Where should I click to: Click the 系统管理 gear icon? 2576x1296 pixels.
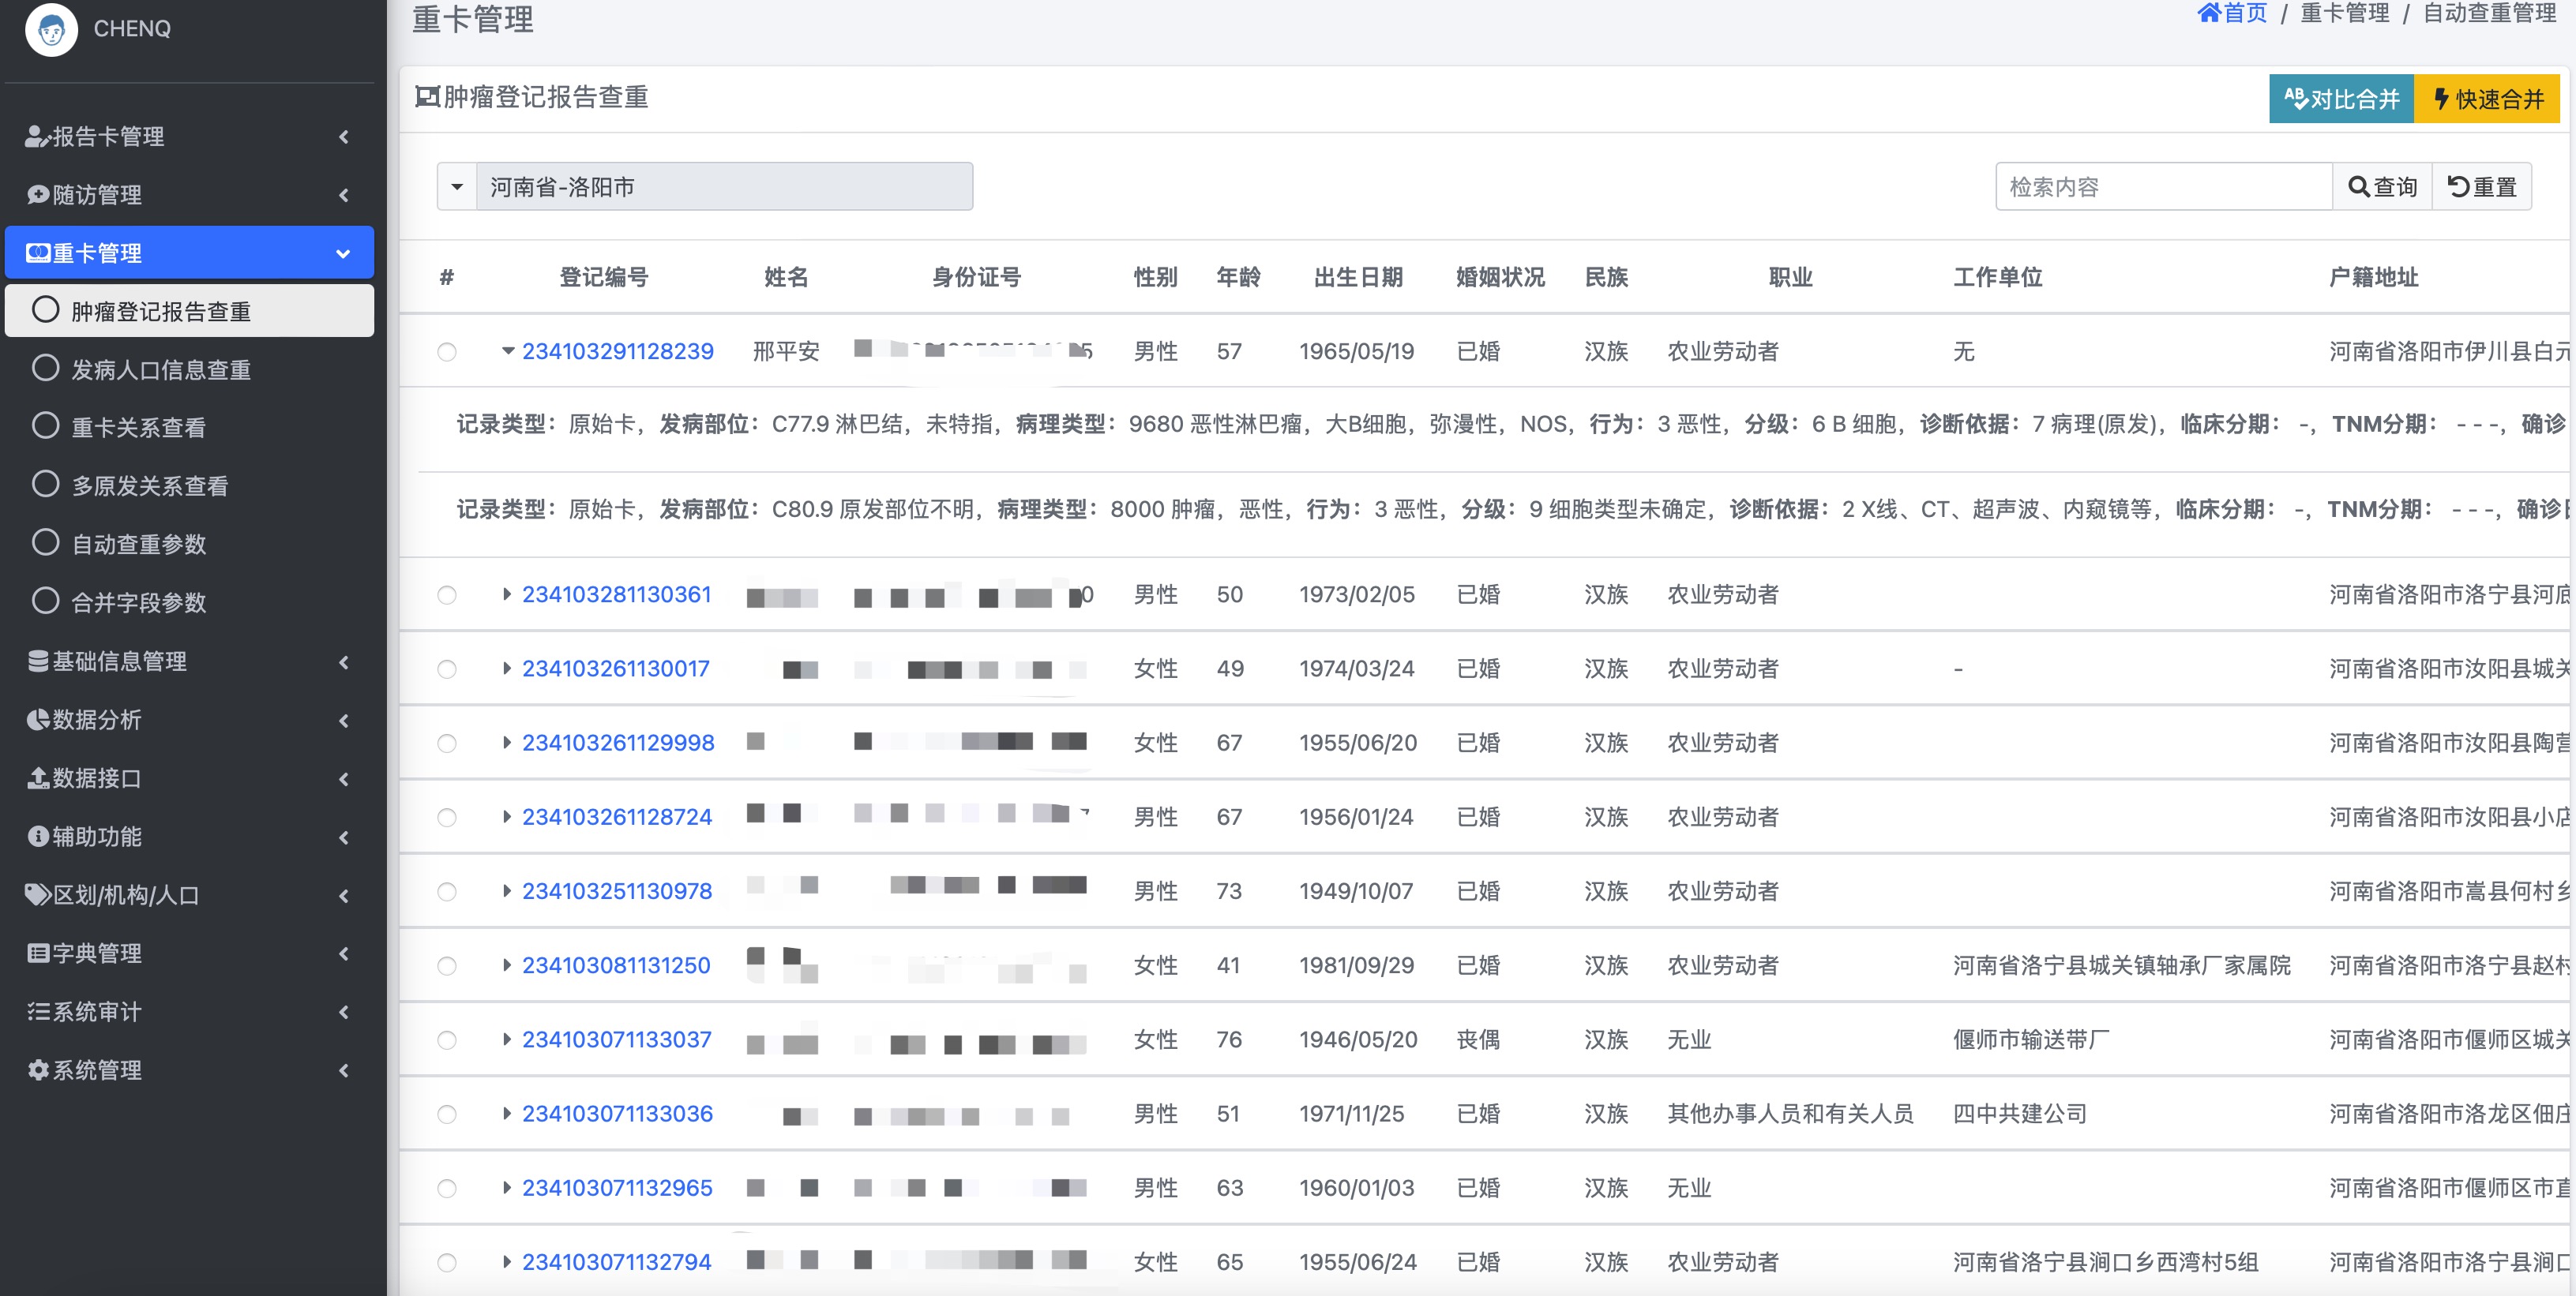tap(38, 1069)
